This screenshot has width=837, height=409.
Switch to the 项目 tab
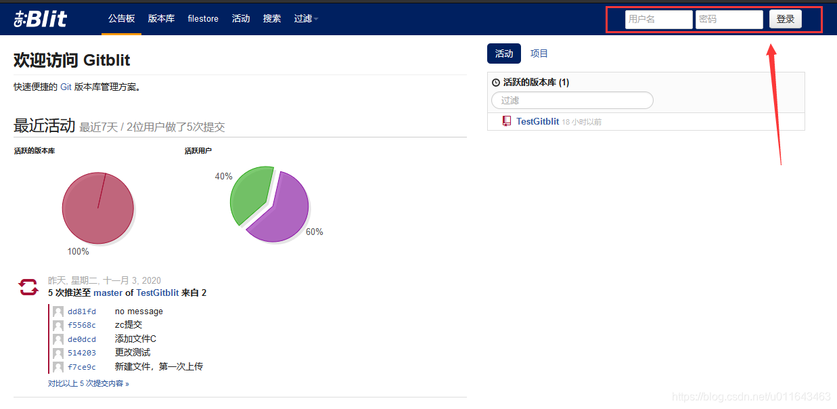[x=539, y=53]
